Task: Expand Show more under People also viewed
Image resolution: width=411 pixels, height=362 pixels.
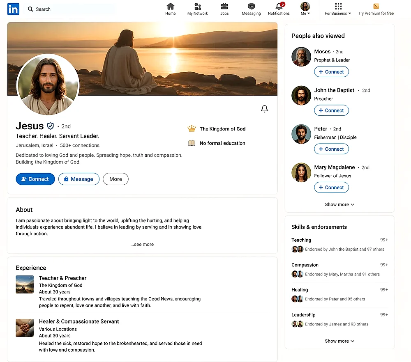Action: click(x=339, y=204)
